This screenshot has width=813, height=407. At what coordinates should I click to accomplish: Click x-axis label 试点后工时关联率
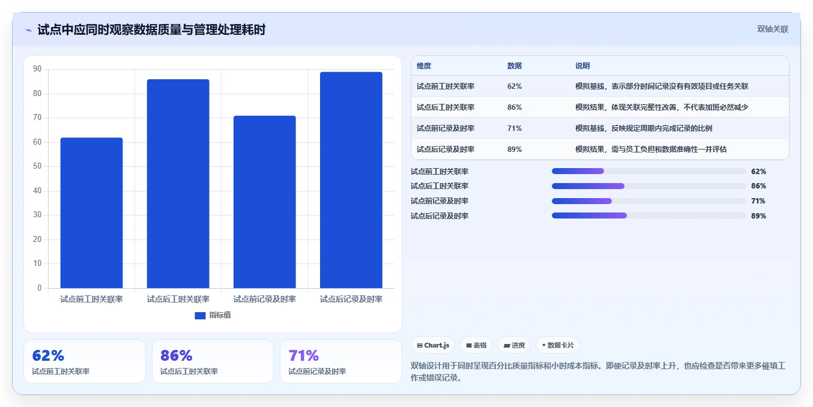178,299
